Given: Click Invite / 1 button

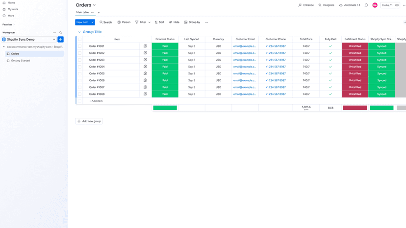Looking at the screenshot, I should [x=387, y=5].
